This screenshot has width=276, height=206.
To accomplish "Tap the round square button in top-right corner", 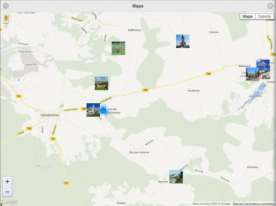I will (x=270, y=6).
